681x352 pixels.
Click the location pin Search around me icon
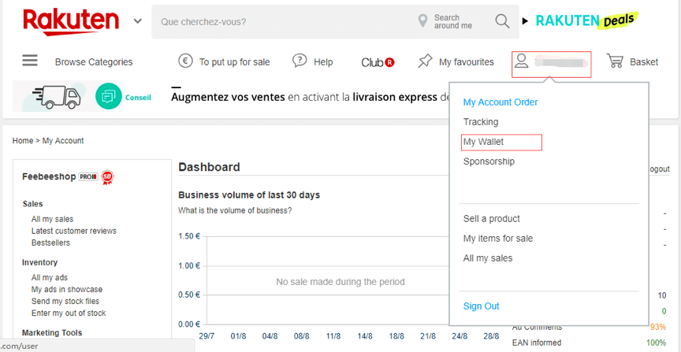[424, 21]
